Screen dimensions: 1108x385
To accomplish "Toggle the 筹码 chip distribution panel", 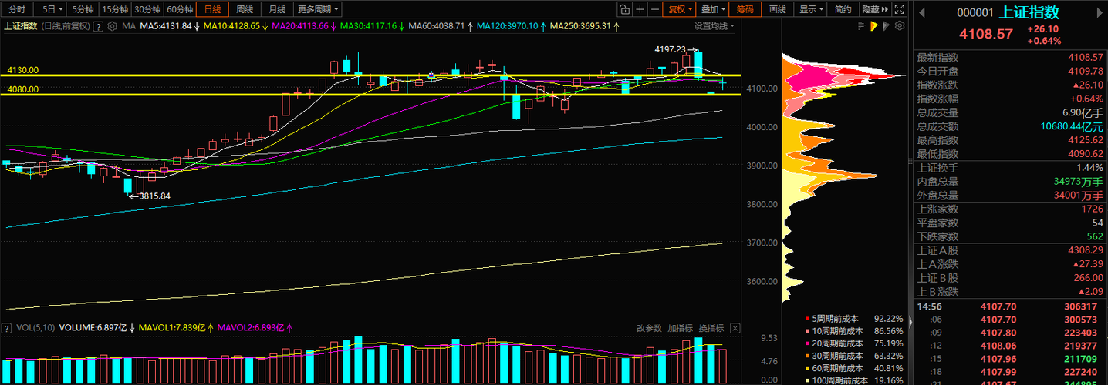I will pos(745,9).
